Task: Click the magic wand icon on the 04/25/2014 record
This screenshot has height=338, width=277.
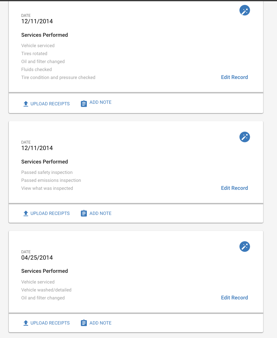Action: pos(245,246)
